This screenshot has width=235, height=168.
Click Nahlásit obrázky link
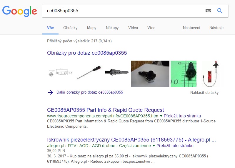pyautogui.click(x=204, y=92)
